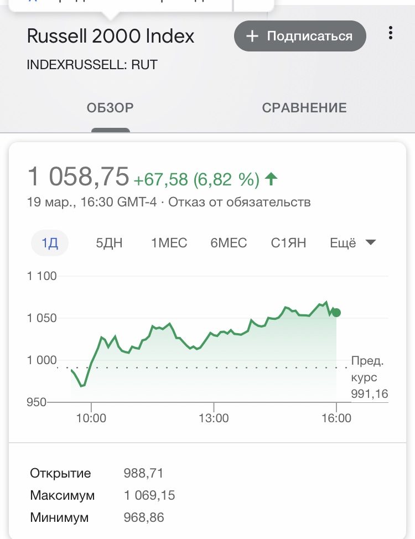Select the 6МЕС time range
The width and height of the screenshot is (415, 539).
pos(229,243)
